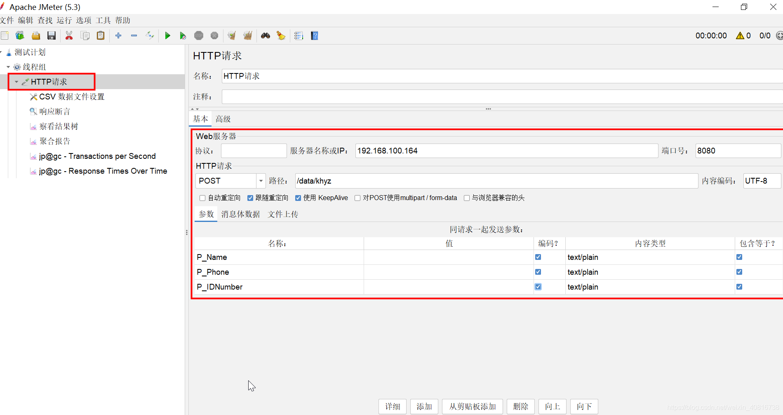This screenshot has width=783, height=415.
Task: Click the 内容编码 field showing UTF-8
Action: click(762, 181)
